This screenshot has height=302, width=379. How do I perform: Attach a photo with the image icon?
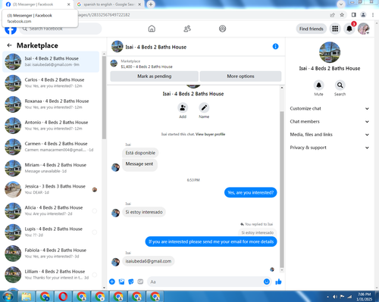pyautogui.click(x=121, y=282)
